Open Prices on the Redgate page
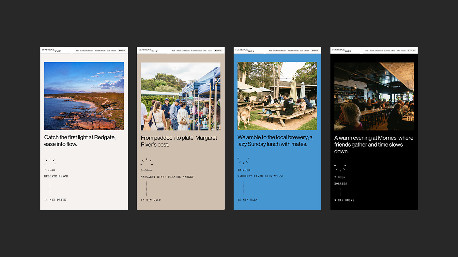Screen dimensions: 458x257 tap(114, 50)
